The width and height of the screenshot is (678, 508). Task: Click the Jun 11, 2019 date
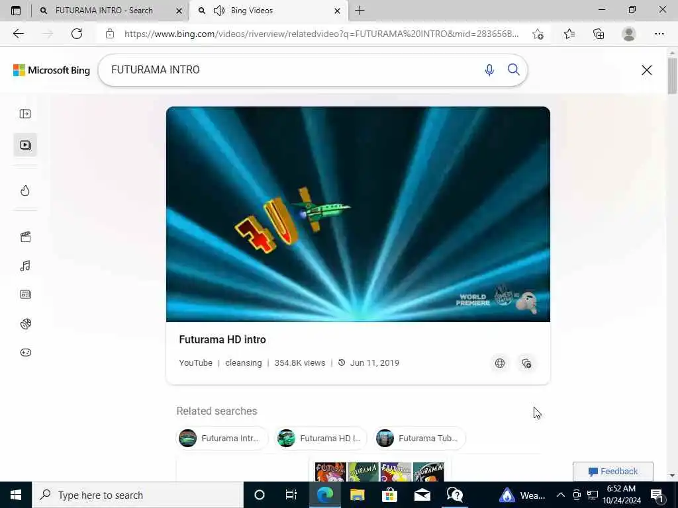pos(375,363)
